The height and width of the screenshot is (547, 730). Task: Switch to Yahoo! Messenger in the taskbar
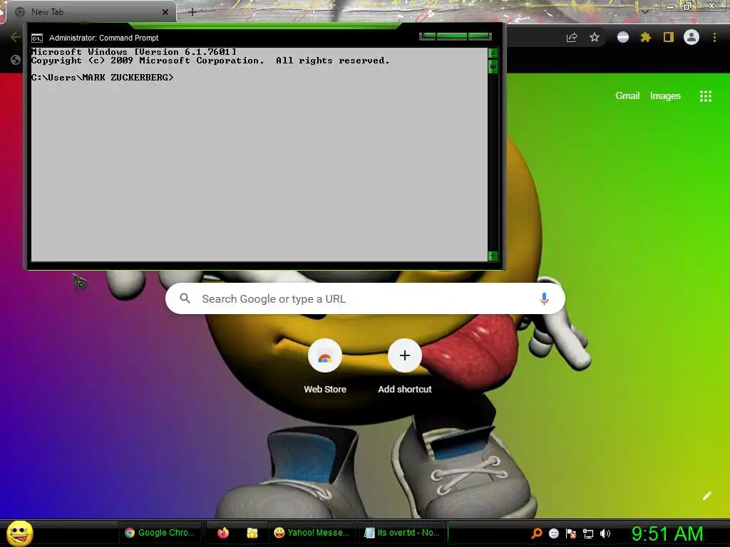(312, 533)
